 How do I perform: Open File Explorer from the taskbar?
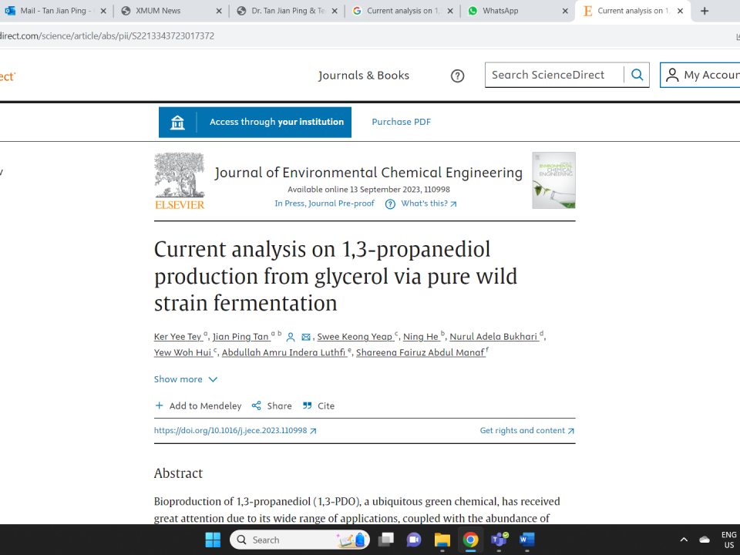click(x=442, y=540)
